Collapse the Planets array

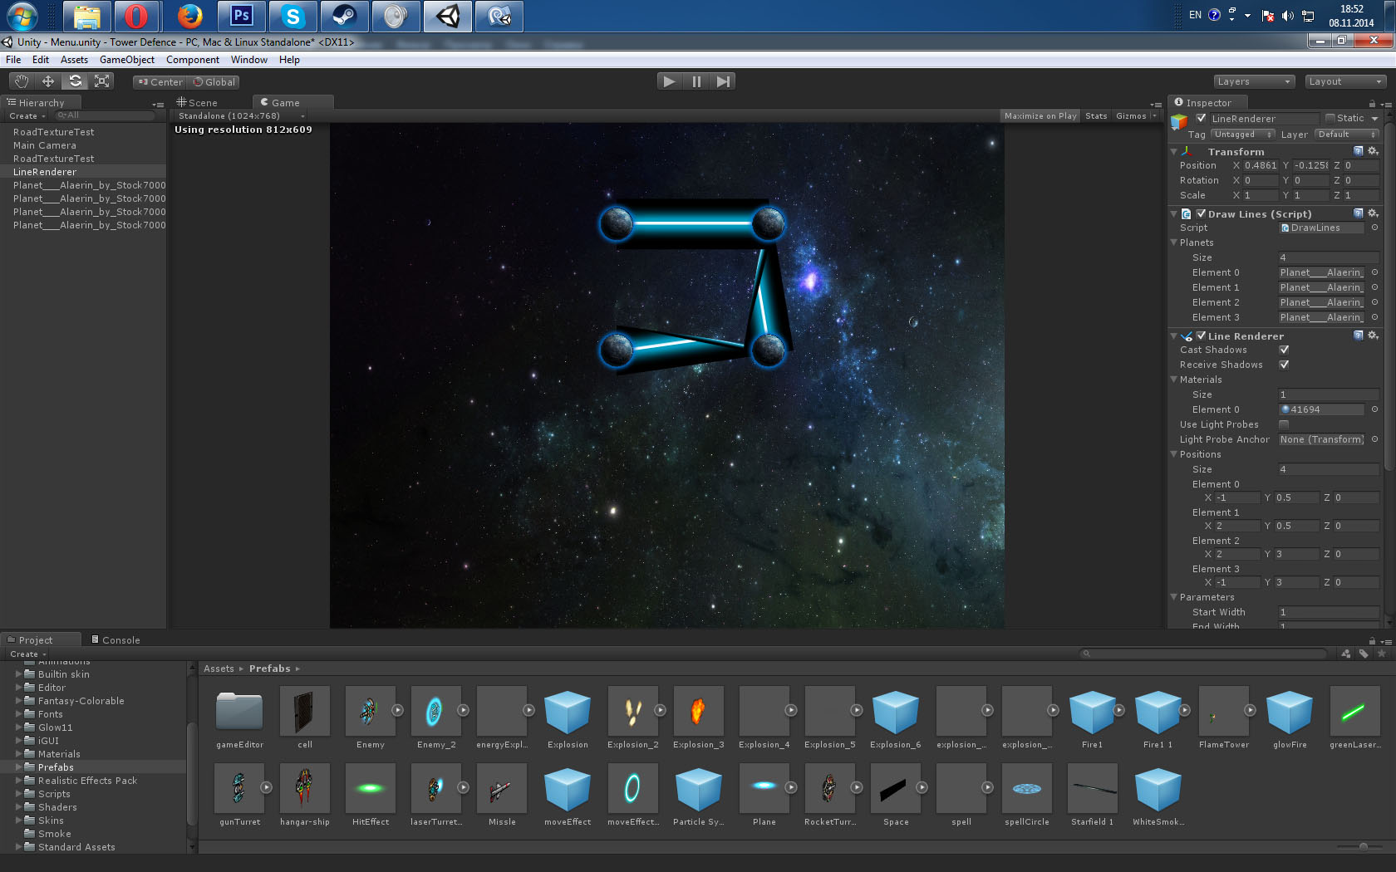click(1173, 242)
